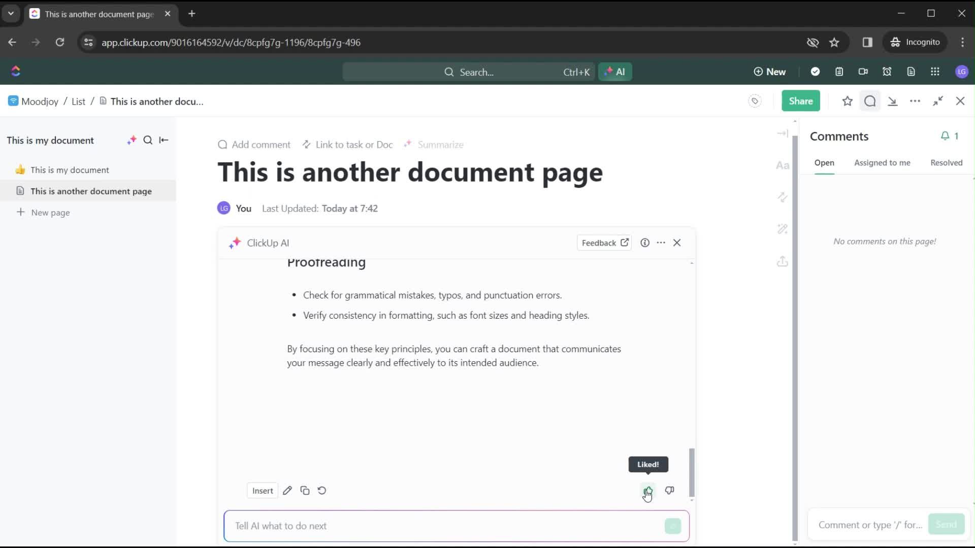Click the thumbs up like icon
Viewport: 975px width, 548px height.
[x=647, y=490]
